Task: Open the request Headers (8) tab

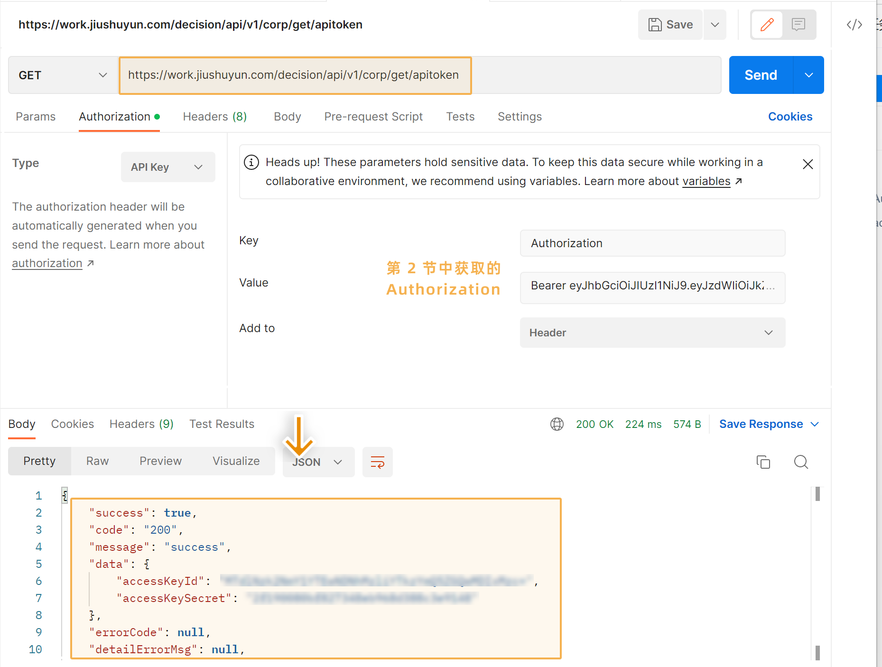Action: click(215, 117)
